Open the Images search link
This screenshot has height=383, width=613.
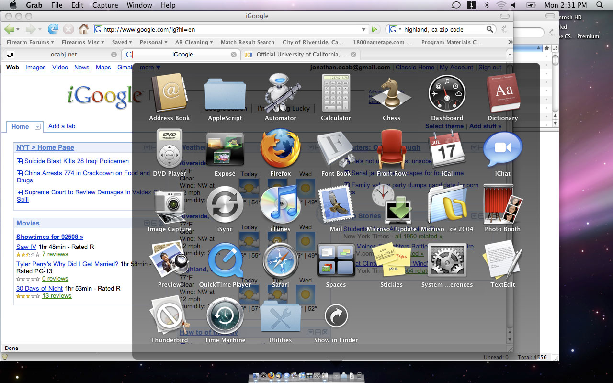pos(35,68)
